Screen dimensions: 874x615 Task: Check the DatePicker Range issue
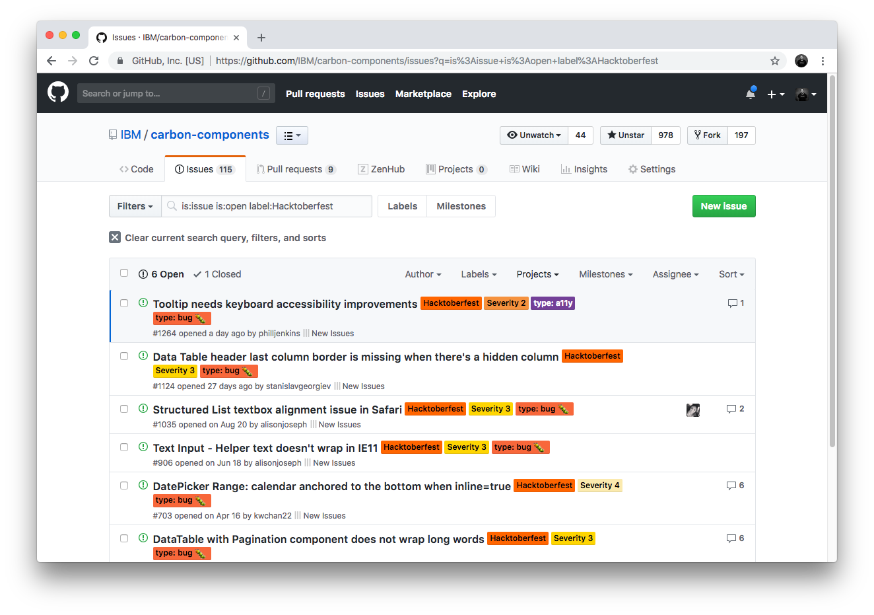click(x=124, y=486)
